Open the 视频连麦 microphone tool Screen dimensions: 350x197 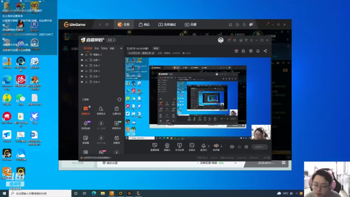click(x=85, y=125)
